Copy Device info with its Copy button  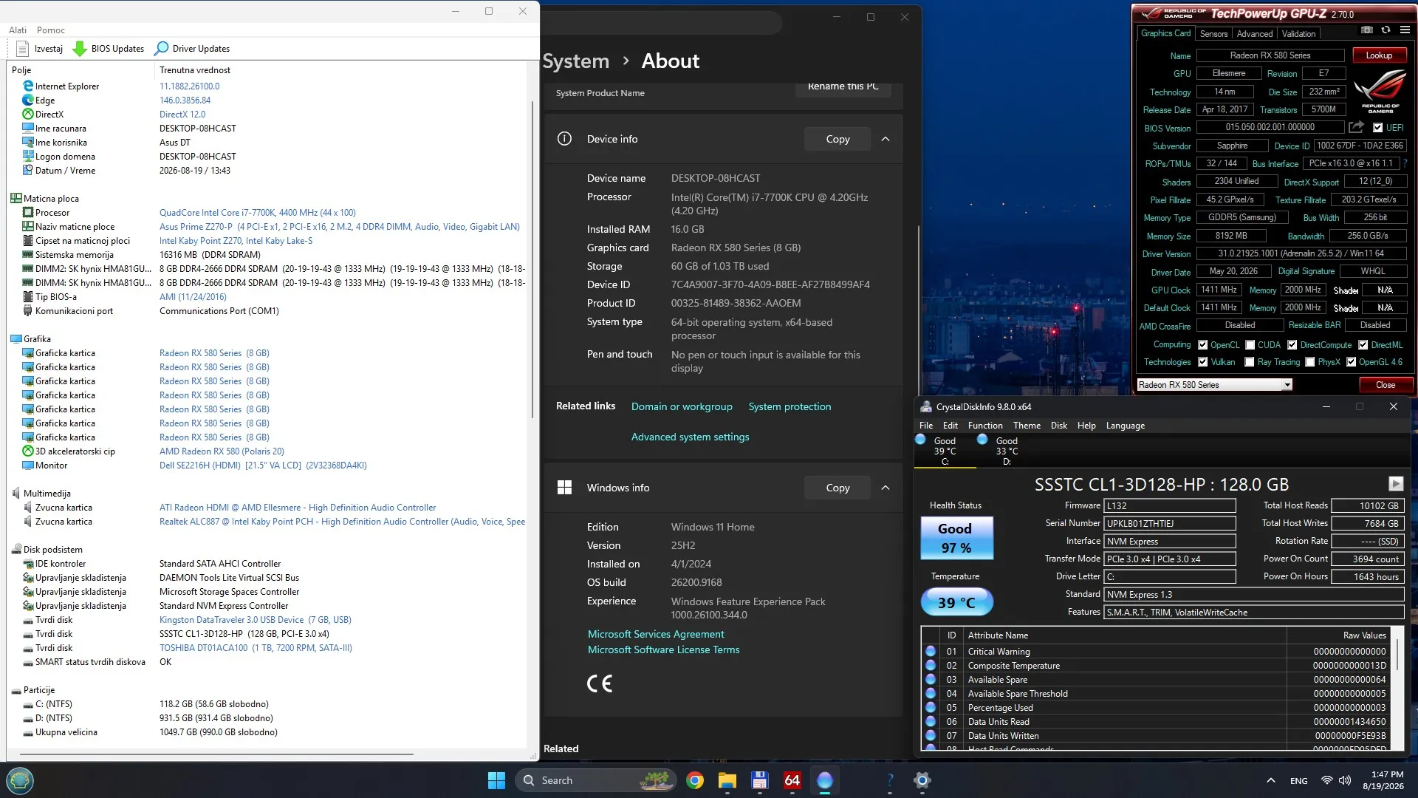point(838,139)
